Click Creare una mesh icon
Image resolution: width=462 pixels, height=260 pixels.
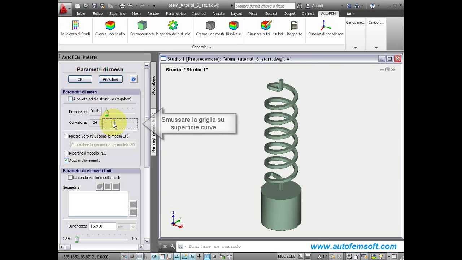point(210,25)
